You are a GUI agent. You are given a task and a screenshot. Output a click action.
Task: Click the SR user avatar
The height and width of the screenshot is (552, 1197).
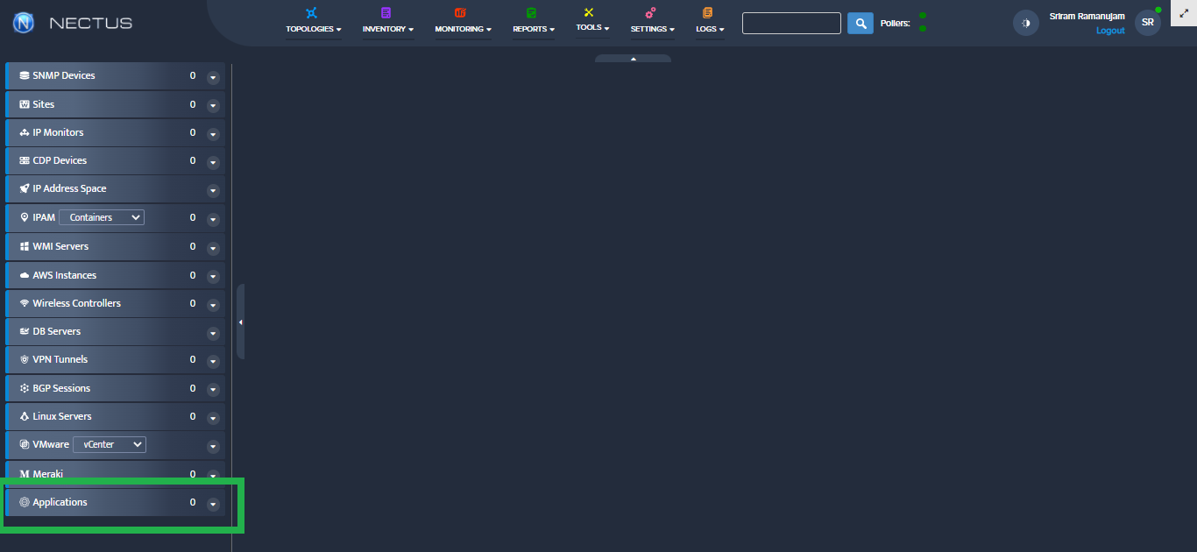(x=1148, y=23)
